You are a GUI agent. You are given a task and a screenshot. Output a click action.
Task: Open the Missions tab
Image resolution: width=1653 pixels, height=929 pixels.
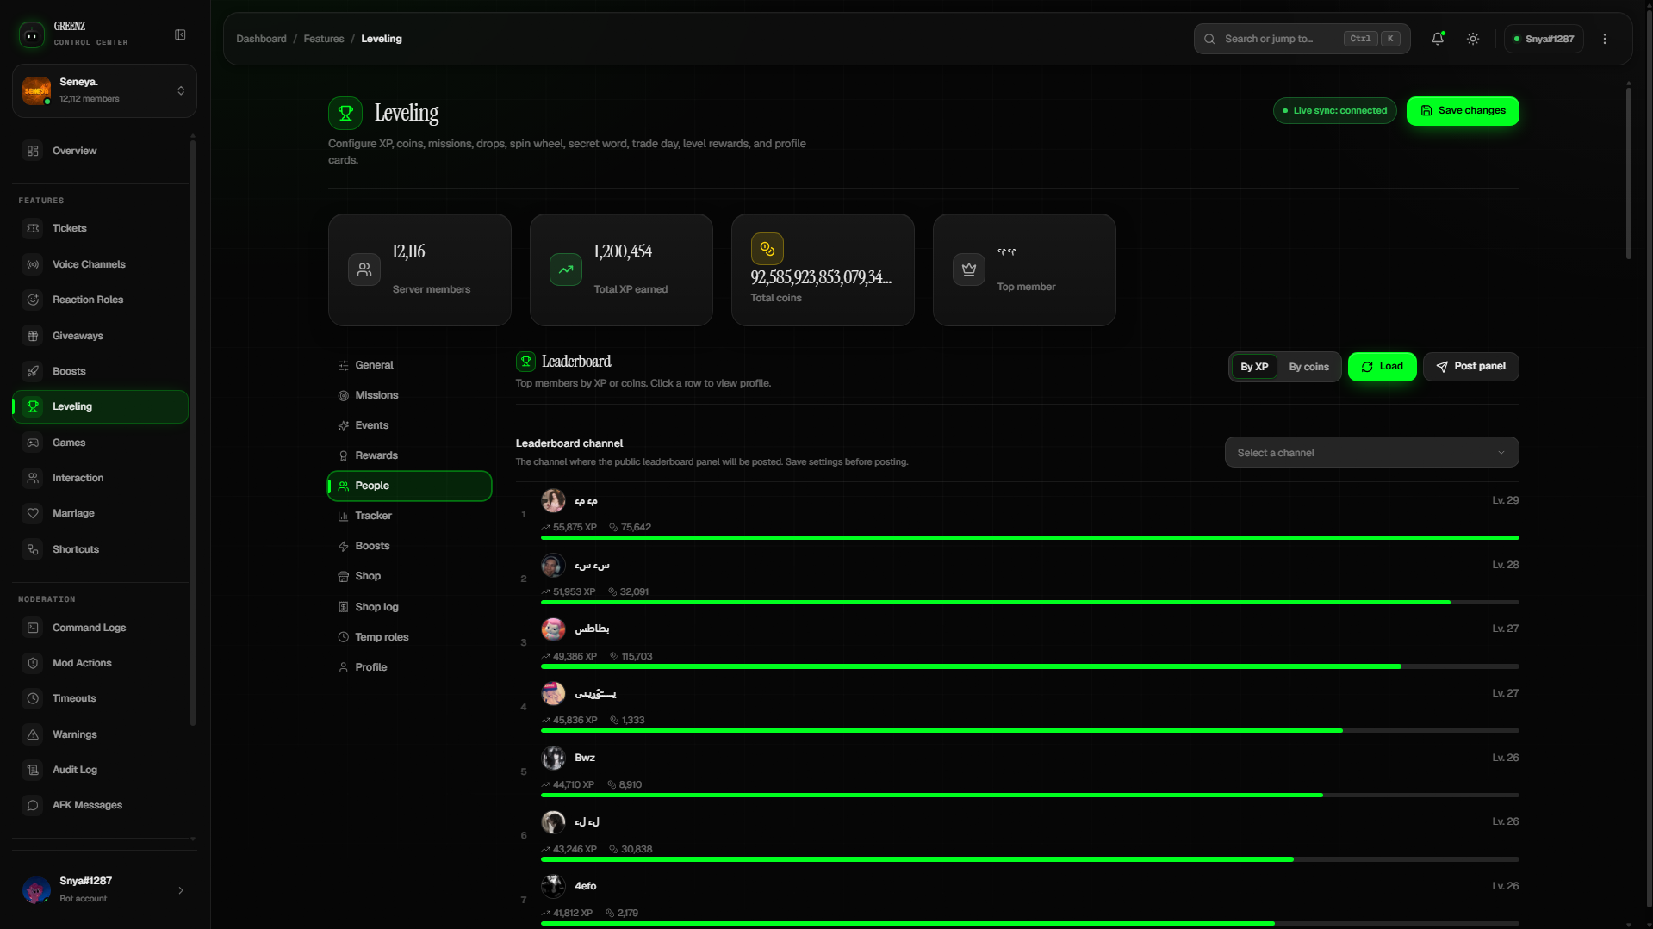[x=409, y=395]
